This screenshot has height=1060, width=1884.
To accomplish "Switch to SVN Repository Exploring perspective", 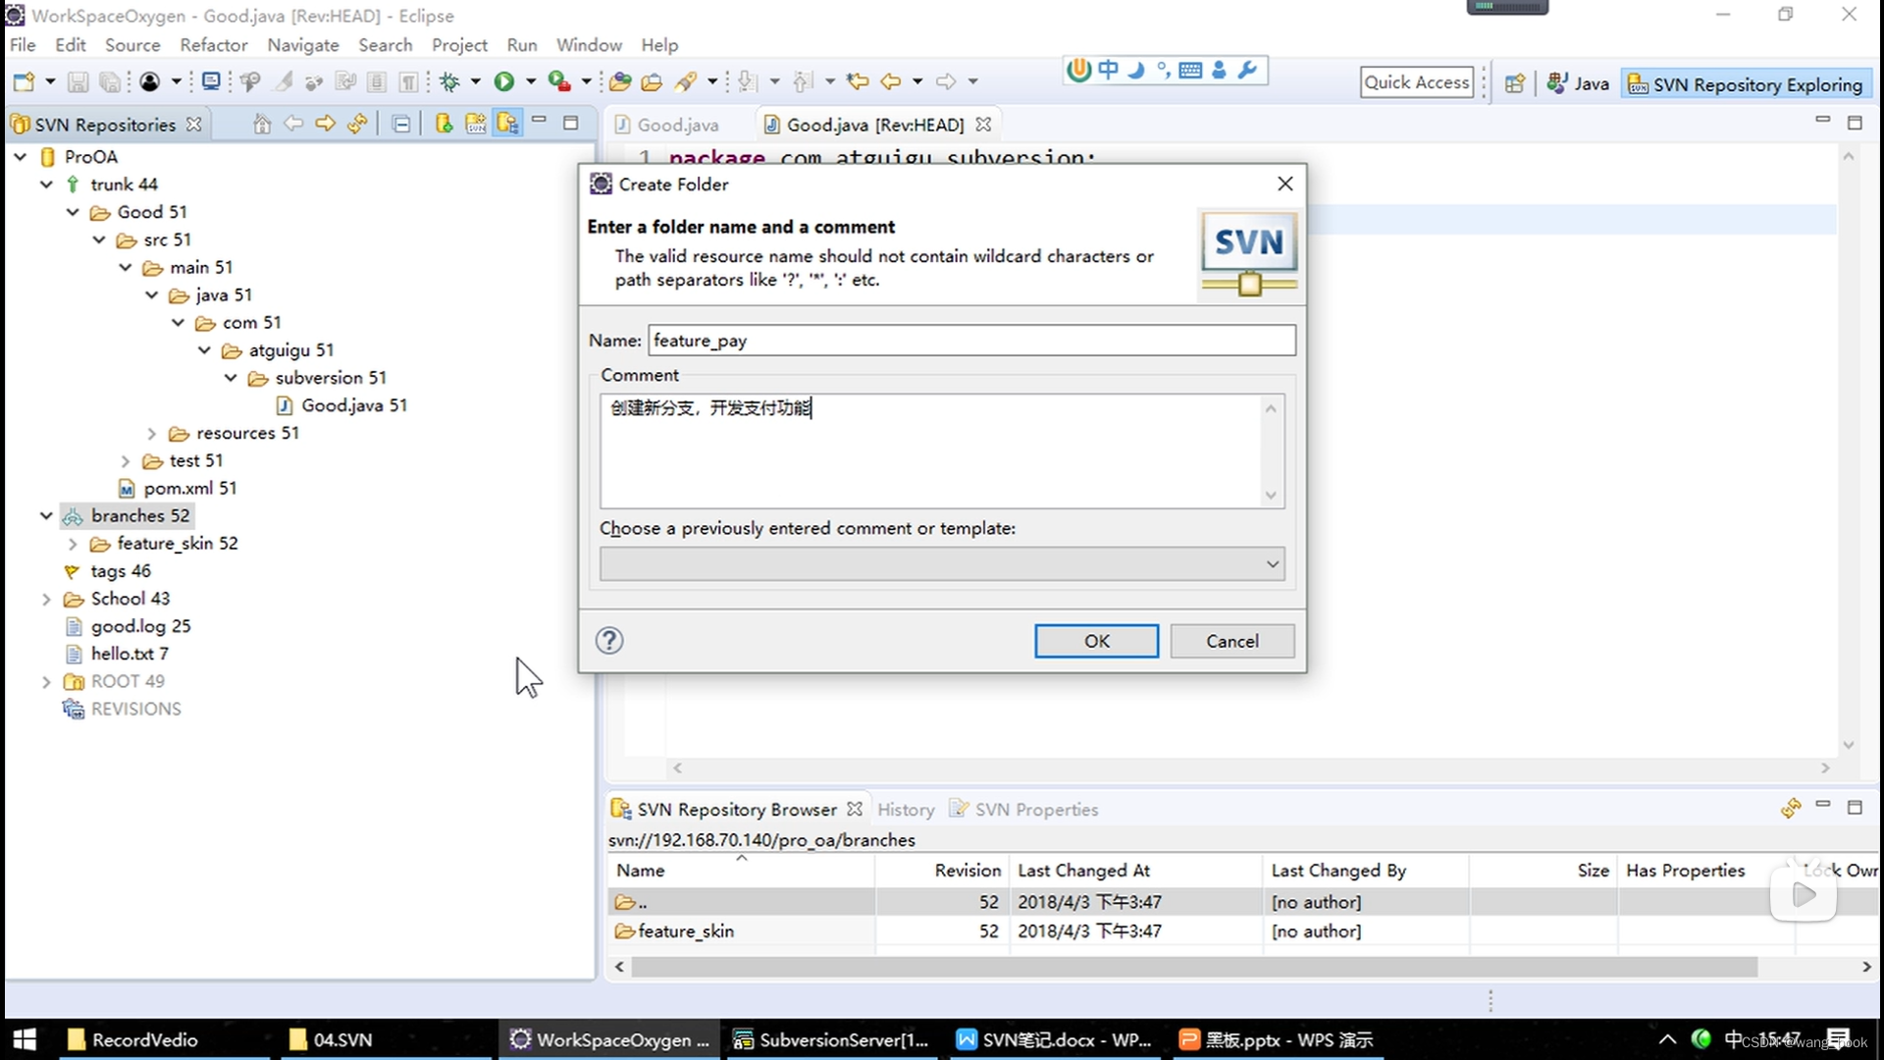I will [1746, 84].
